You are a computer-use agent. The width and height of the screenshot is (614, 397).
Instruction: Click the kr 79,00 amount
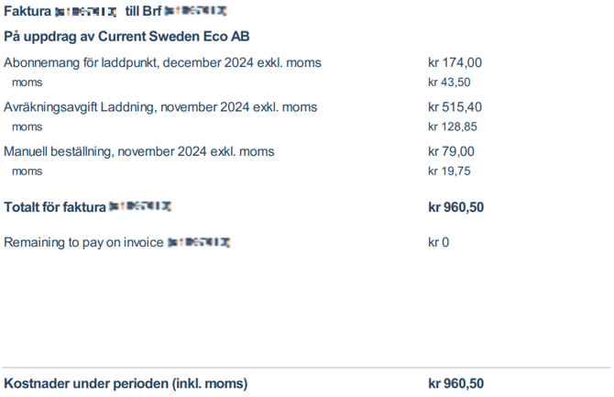pos(451,151)
